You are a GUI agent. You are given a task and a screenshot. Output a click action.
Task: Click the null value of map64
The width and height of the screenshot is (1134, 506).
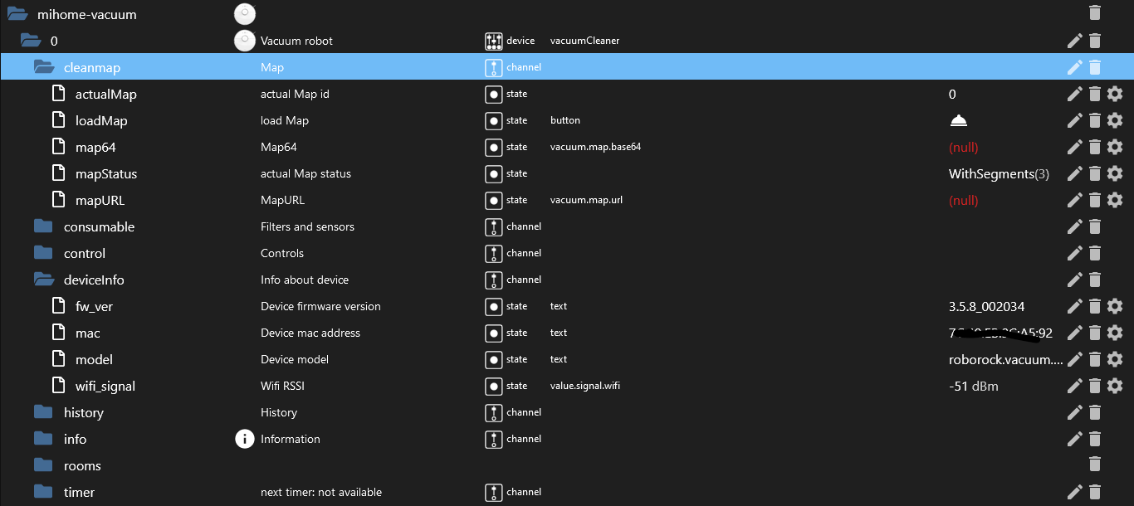963,147
